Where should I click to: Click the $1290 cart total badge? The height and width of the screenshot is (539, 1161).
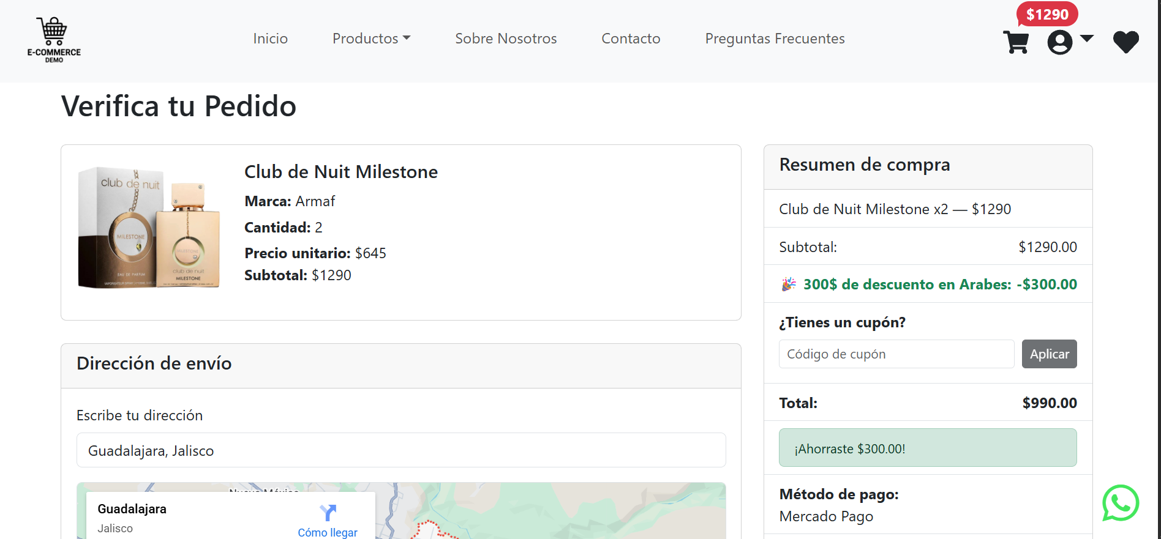[x=1047, y=15]
